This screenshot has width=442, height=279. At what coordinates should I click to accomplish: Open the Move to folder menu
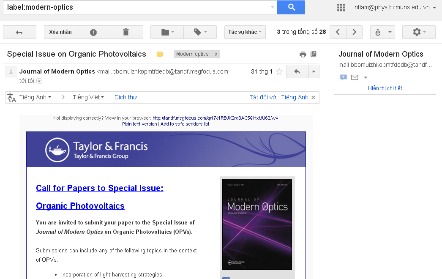(x=167, y=32)
